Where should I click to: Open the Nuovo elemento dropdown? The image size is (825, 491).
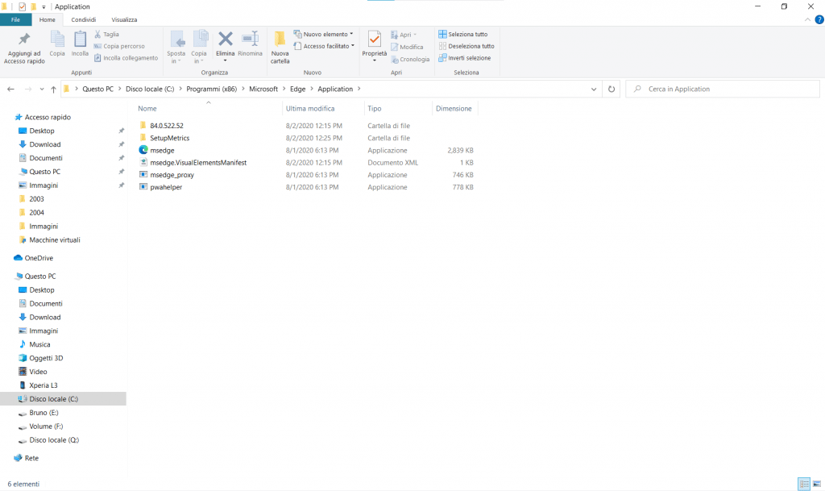(324, 35)
